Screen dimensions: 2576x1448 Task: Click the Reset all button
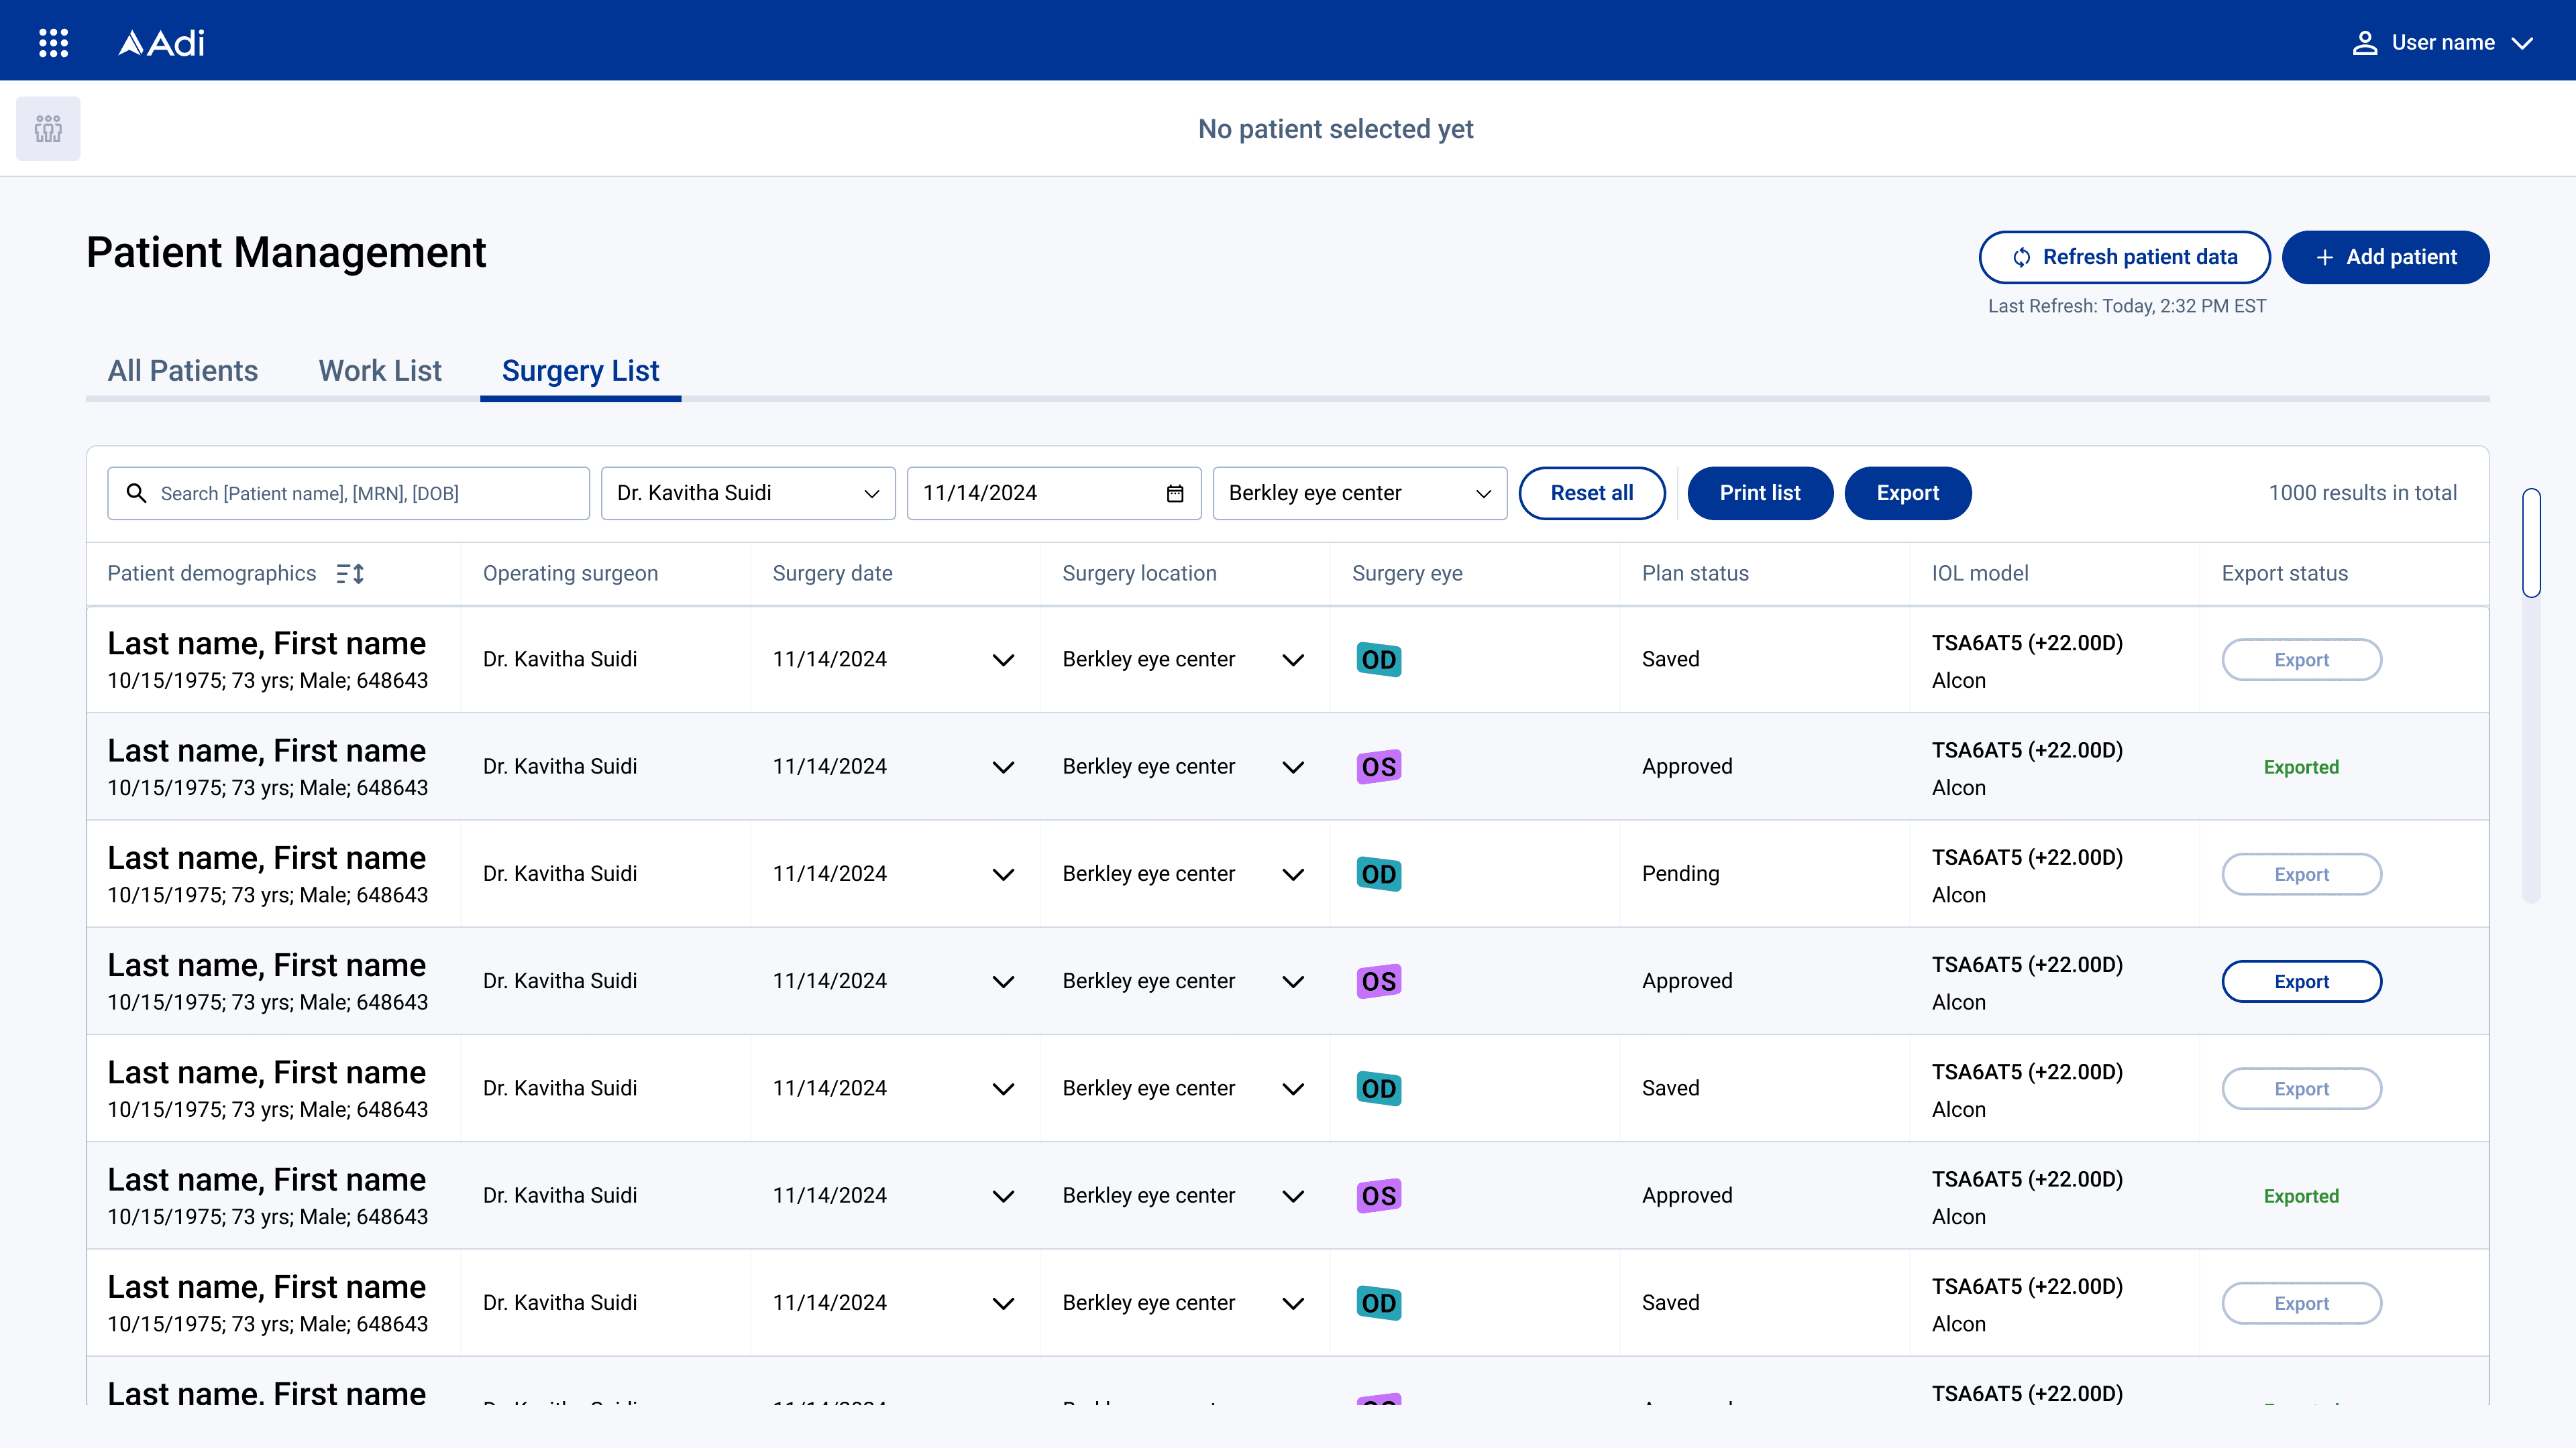pyautogui.click(x=1591, y=493)
